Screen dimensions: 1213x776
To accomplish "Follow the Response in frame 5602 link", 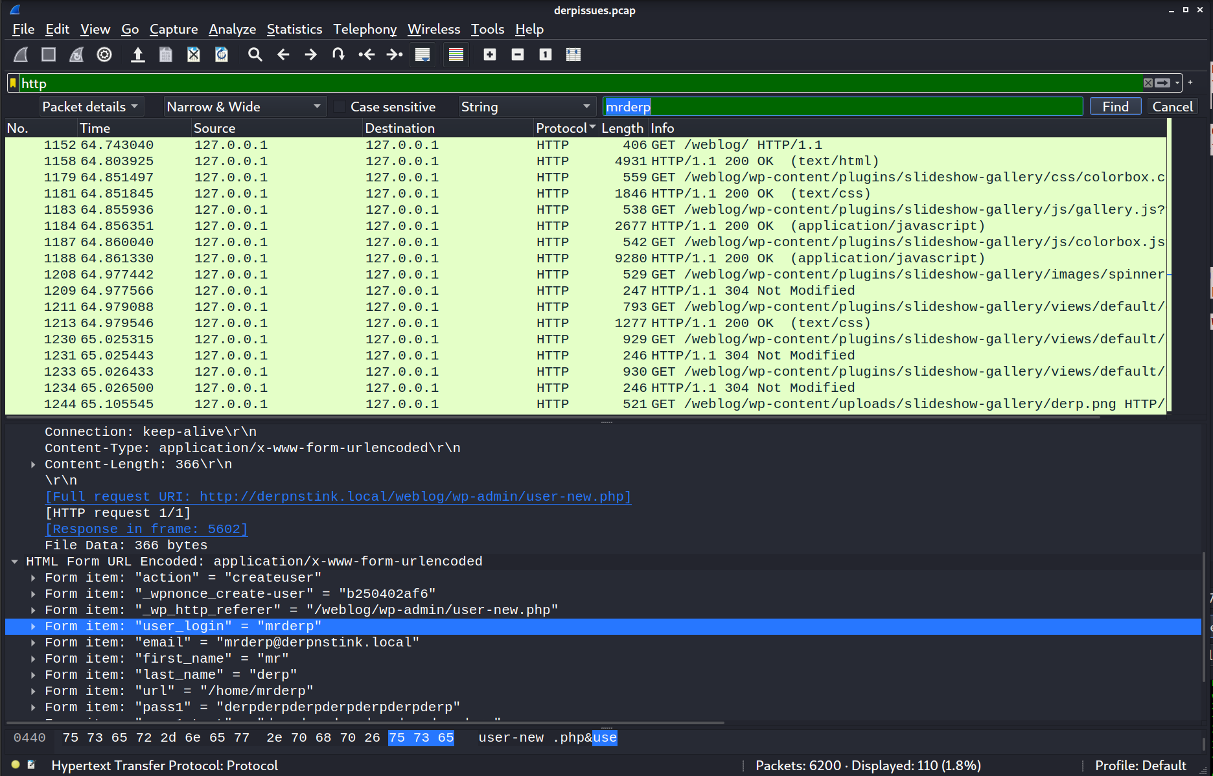I will coord(146,529).
